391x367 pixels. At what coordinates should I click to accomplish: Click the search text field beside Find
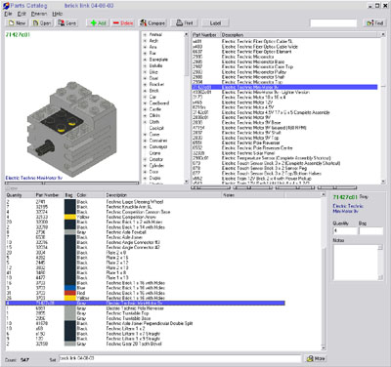click(x=333, y=23)
